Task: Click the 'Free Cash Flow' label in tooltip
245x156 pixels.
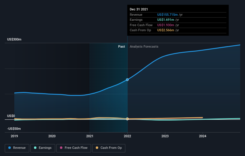Action: tap(141, 25)
